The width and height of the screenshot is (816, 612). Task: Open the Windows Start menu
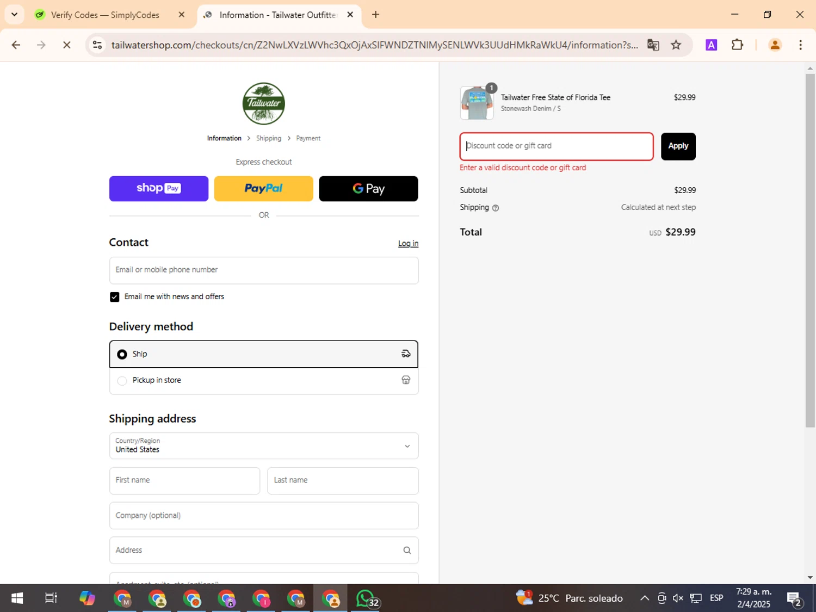click(17, 598)
